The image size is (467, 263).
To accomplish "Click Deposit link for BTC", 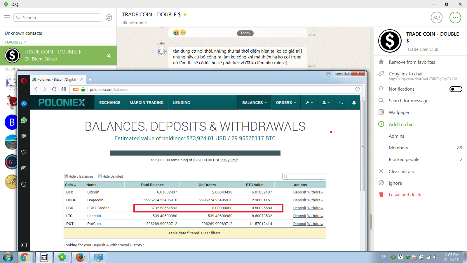I will [299, 192].
